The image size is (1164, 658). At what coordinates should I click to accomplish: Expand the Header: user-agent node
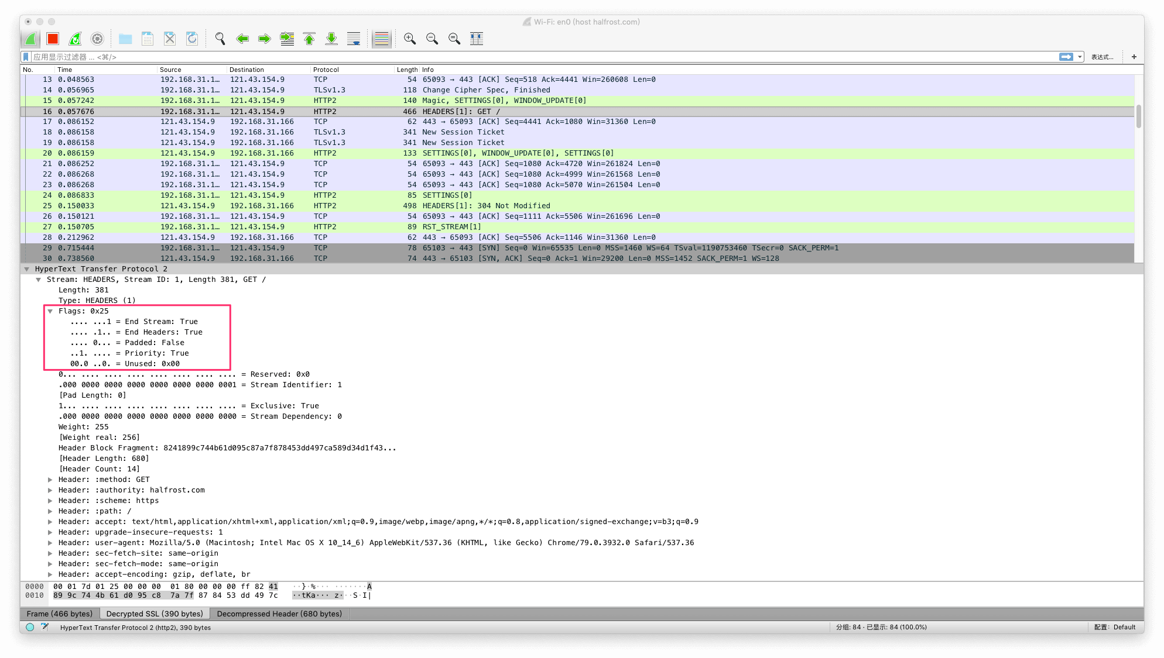click(50, 543)
